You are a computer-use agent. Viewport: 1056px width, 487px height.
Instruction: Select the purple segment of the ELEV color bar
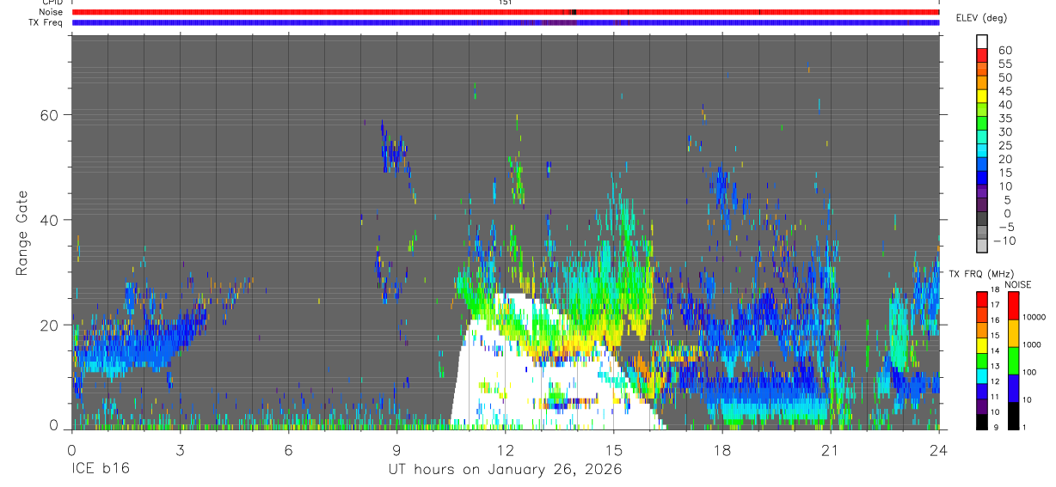(x=982, y=191)
